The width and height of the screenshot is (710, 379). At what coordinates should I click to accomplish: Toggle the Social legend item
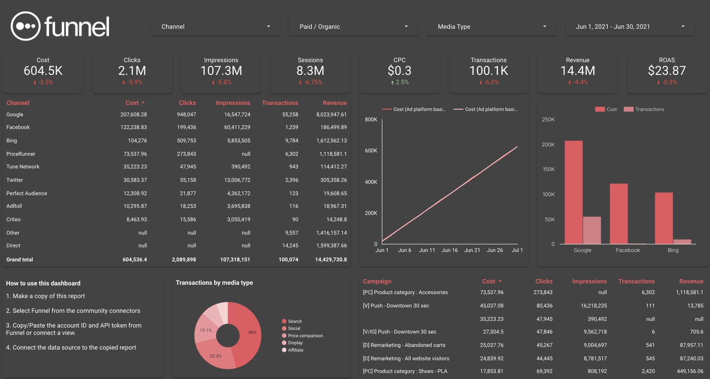click(x=291, y=329)
